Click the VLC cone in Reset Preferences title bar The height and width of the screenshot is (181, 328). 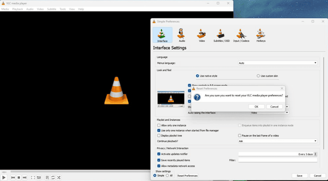[x=194, y=89]
